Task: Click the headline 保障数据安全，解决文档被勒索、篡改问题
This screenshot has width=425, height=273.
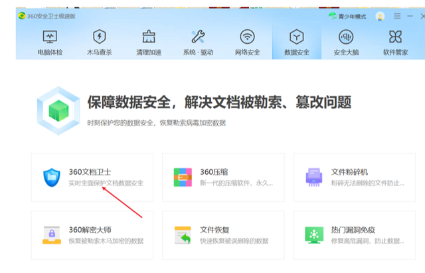Action: pos(219,102)
